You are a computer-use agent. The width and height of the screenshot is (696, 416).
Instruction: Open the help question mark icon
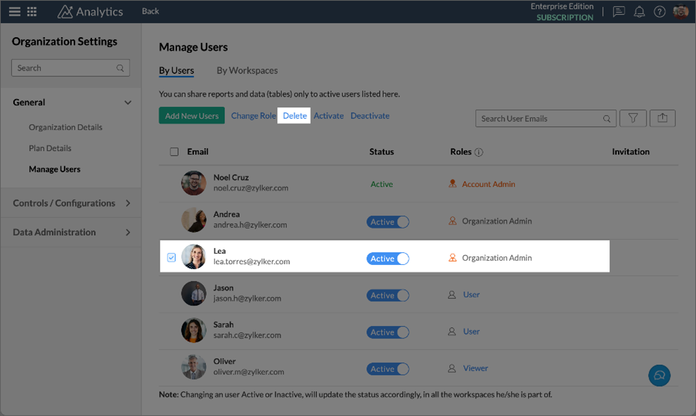(659, 12)
